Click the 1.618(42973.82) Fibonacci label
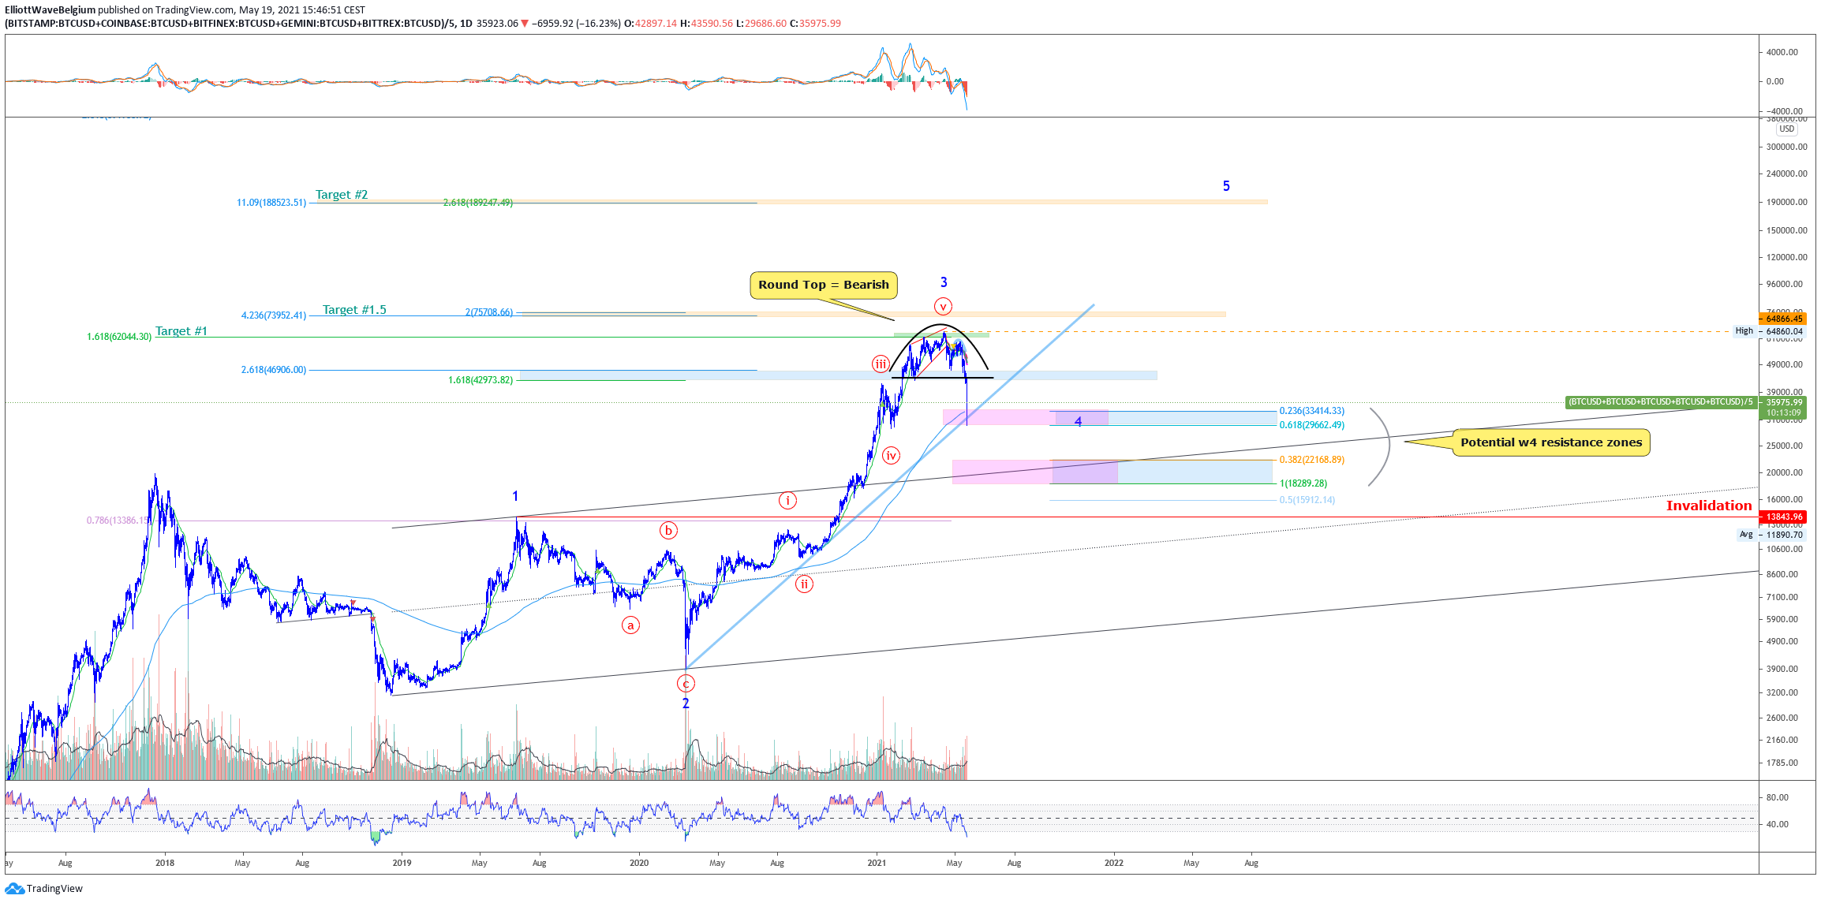Screen dimensions: 1821x903 [x=480, y=380]
